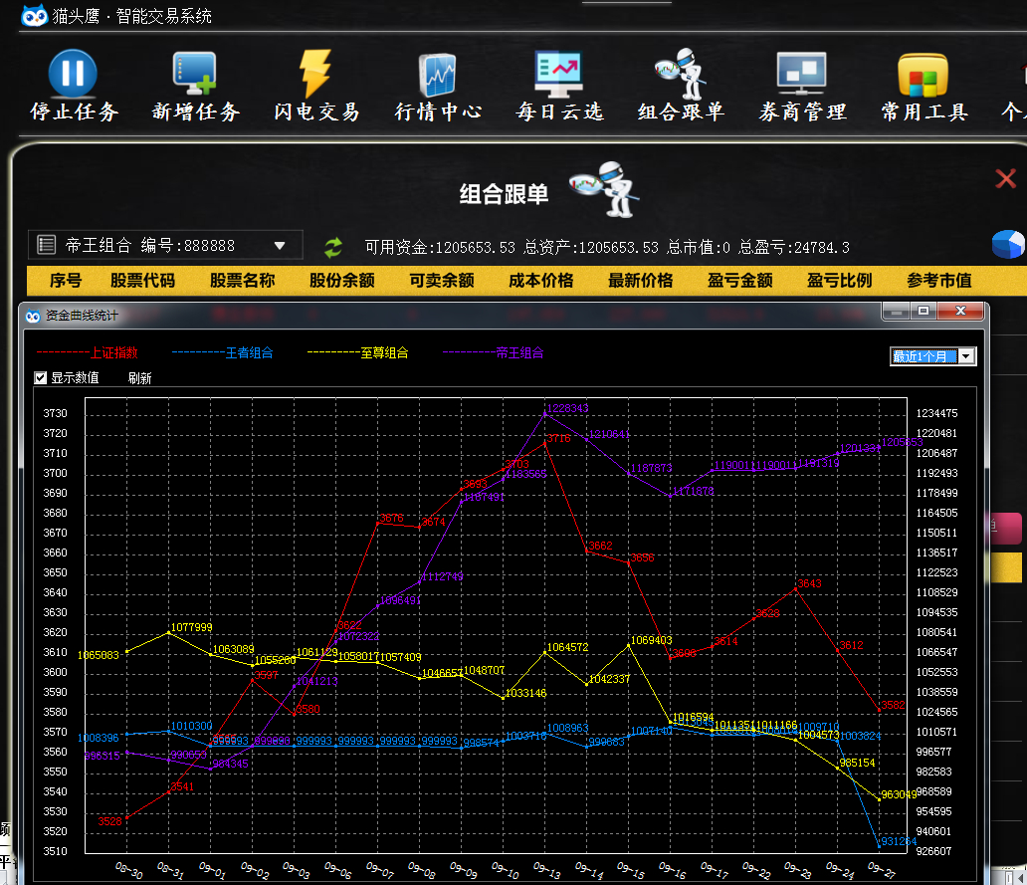
Task: Close the 组合跟单 panel with red X
Action: pyautogui.click(x=1005, y=179)
